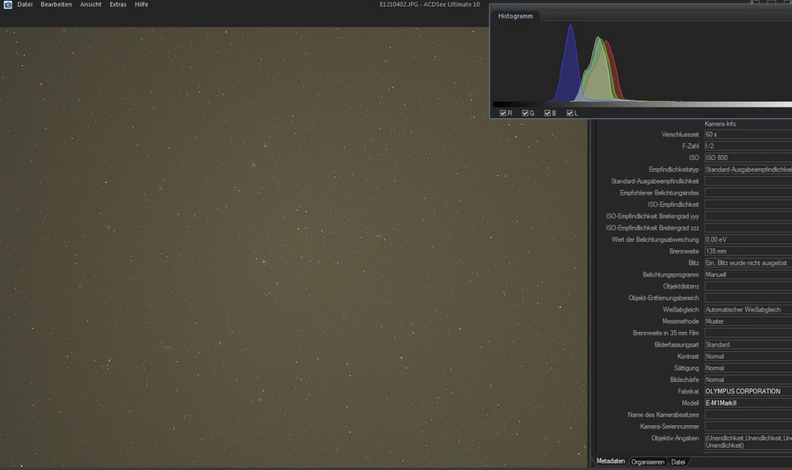Click the ACDSee app icon
Image resolution: width=792 pixels, height=470 pixels.
click(8, 5)
